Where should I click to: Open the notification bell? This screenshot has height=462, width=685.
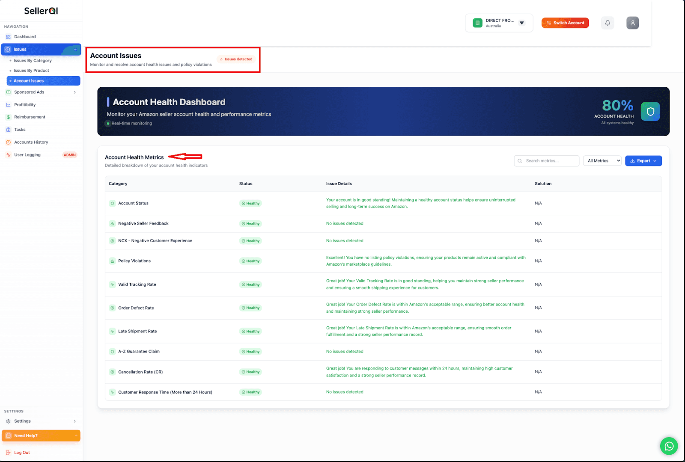608,23
